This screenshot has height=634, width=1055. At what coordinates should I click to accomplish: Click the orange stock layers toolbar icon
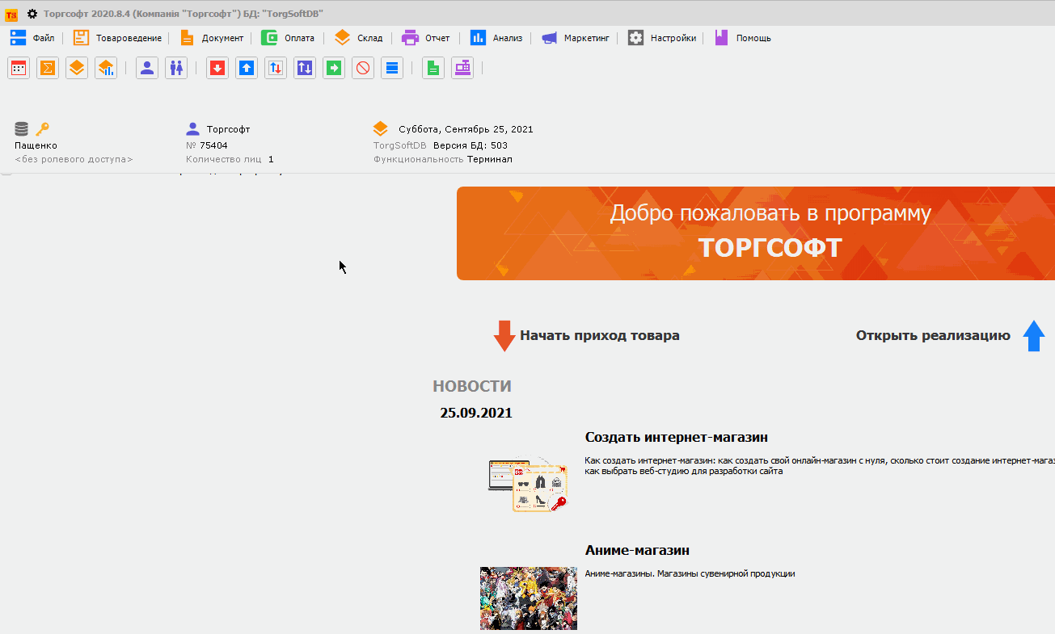click(x=76, y=68)
